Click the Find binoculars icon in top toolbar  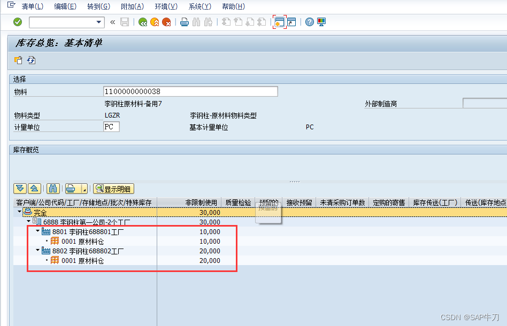(196, 22)
